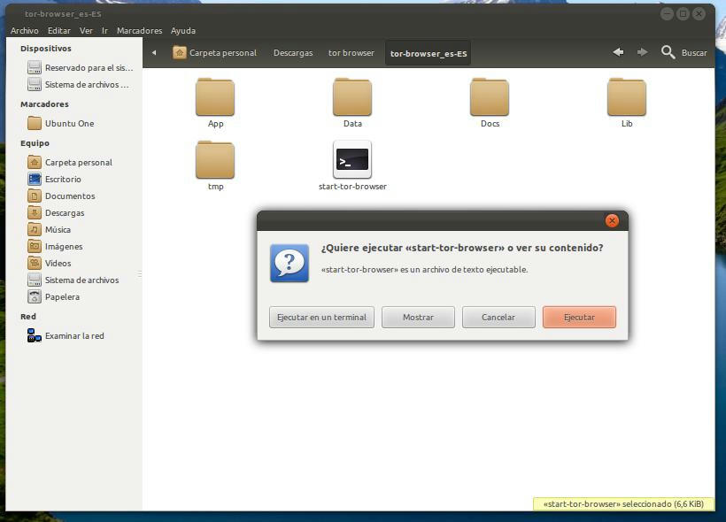Open Descargas in the sidebar
The width and height of the screenshot is (726, 522).
pyautogui.click(x=64, y=213)
